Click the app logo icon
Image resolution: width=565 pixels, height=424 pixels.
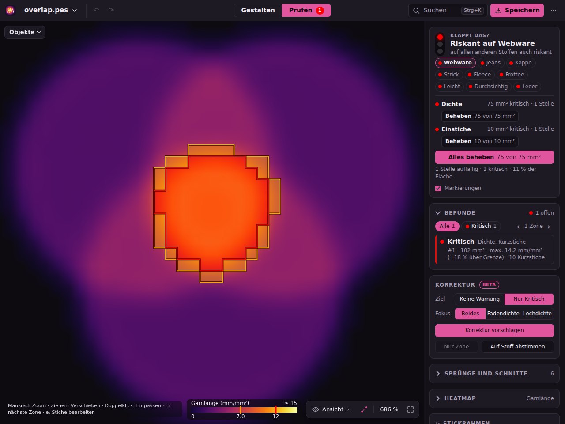10,10
